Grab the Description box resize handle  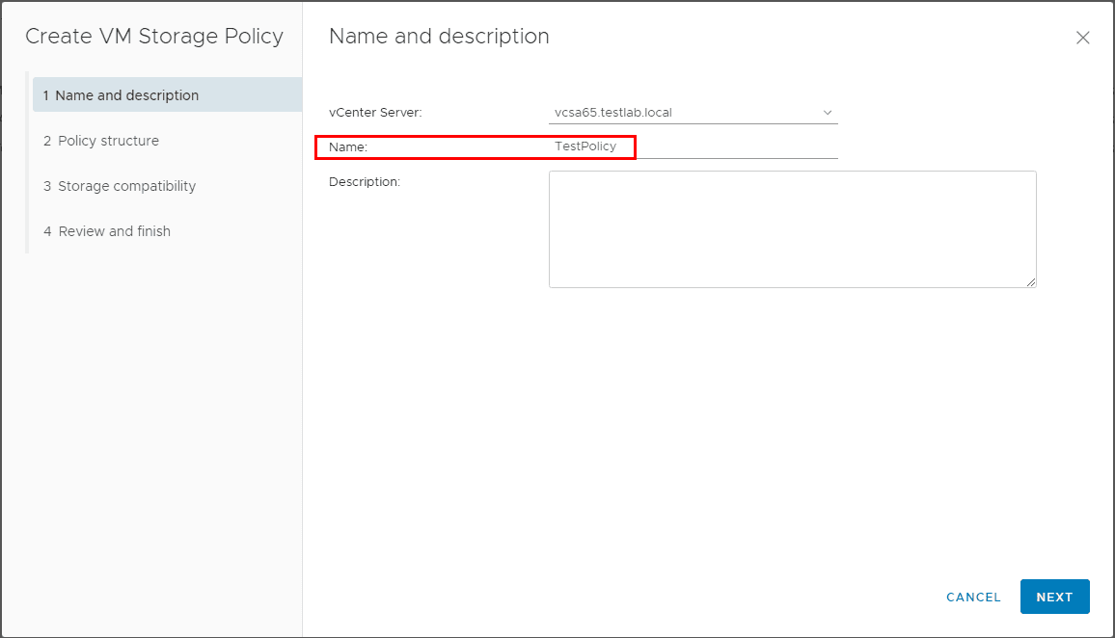click(x=1031, y=281)
